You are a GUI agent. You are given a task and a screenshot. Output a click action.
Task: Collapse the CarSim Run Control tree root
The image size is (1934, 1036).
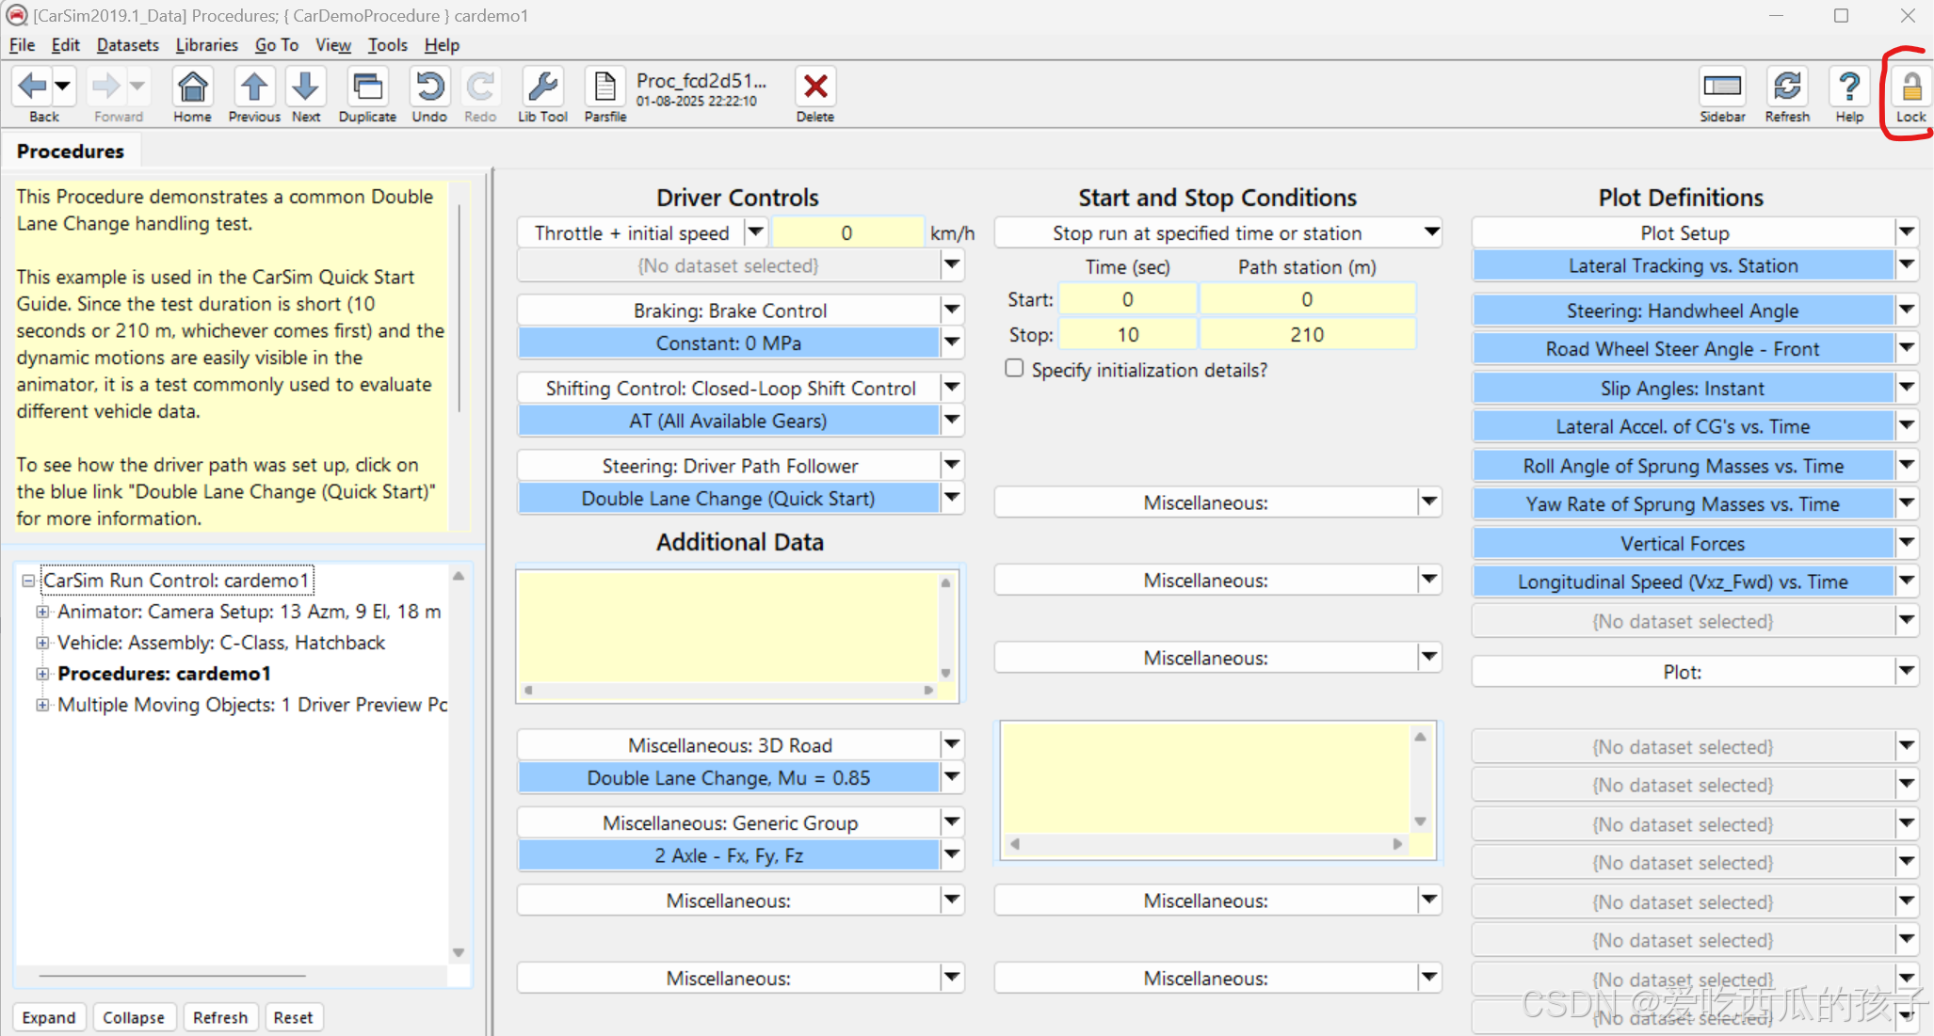click(x=28, y=581)
